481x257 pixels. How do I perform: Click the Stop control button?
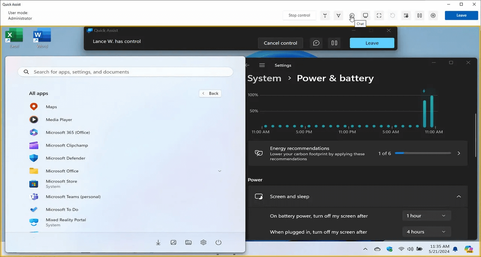coord(299,15)
